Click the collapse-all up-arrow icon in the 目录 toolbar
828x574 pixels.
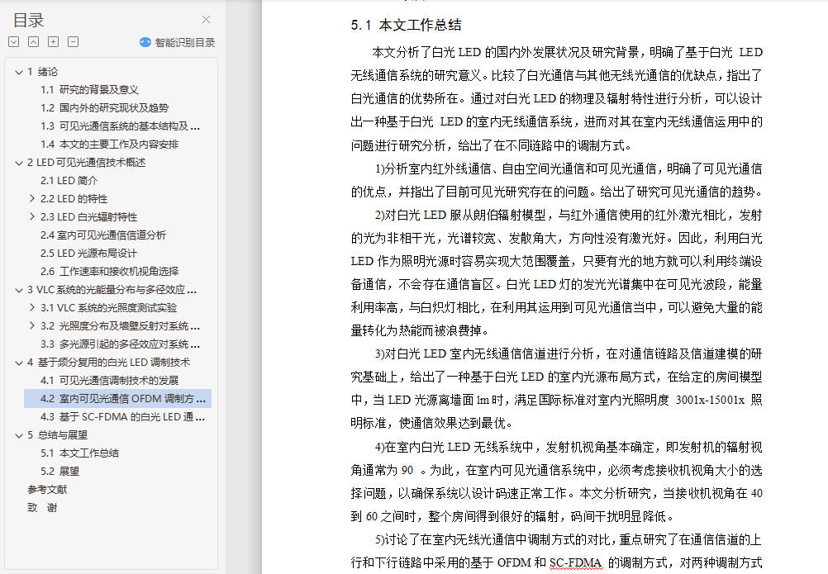pos(33,41)
